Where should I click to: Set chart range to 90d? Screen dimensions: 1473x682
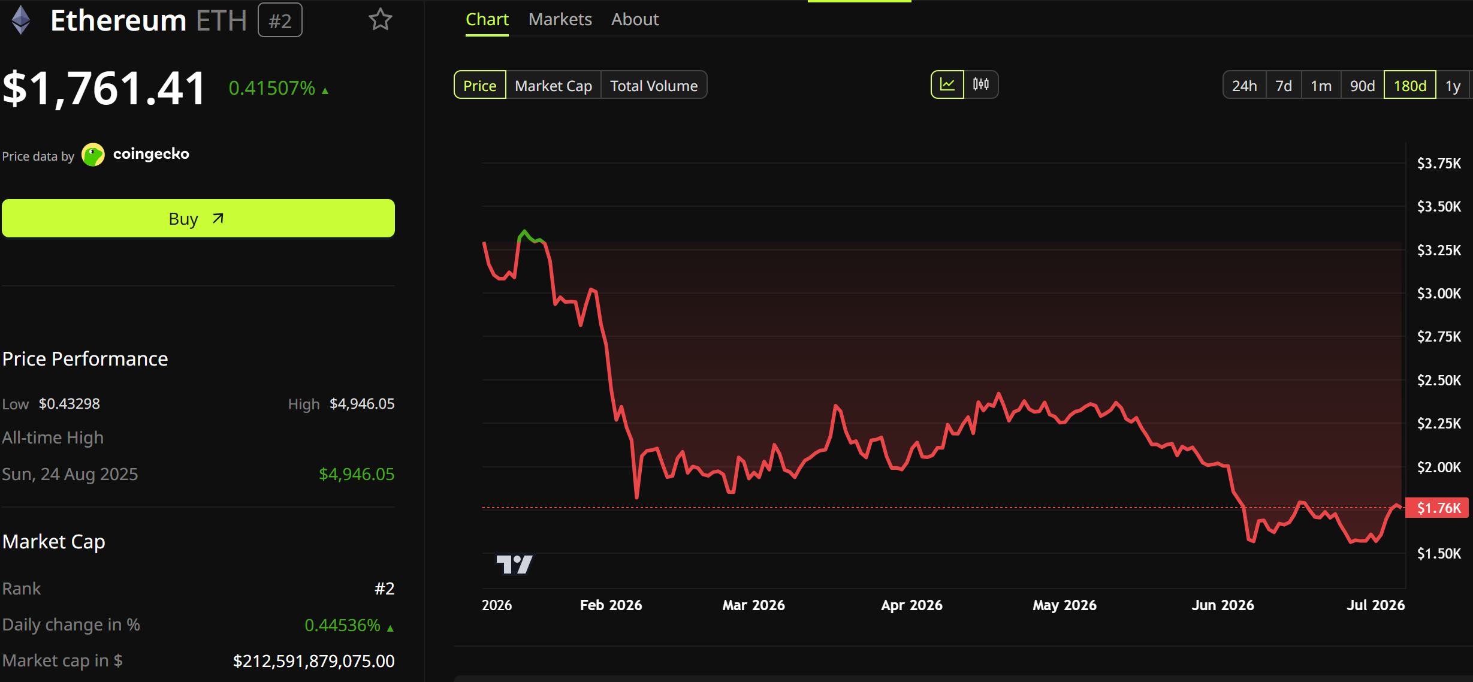1362,85
